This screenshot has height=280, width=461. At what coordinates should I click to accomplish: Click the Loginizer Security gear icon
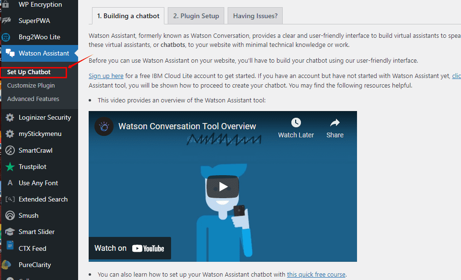10,117
